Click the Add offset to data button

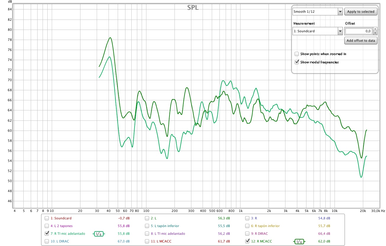coord(361,41)
